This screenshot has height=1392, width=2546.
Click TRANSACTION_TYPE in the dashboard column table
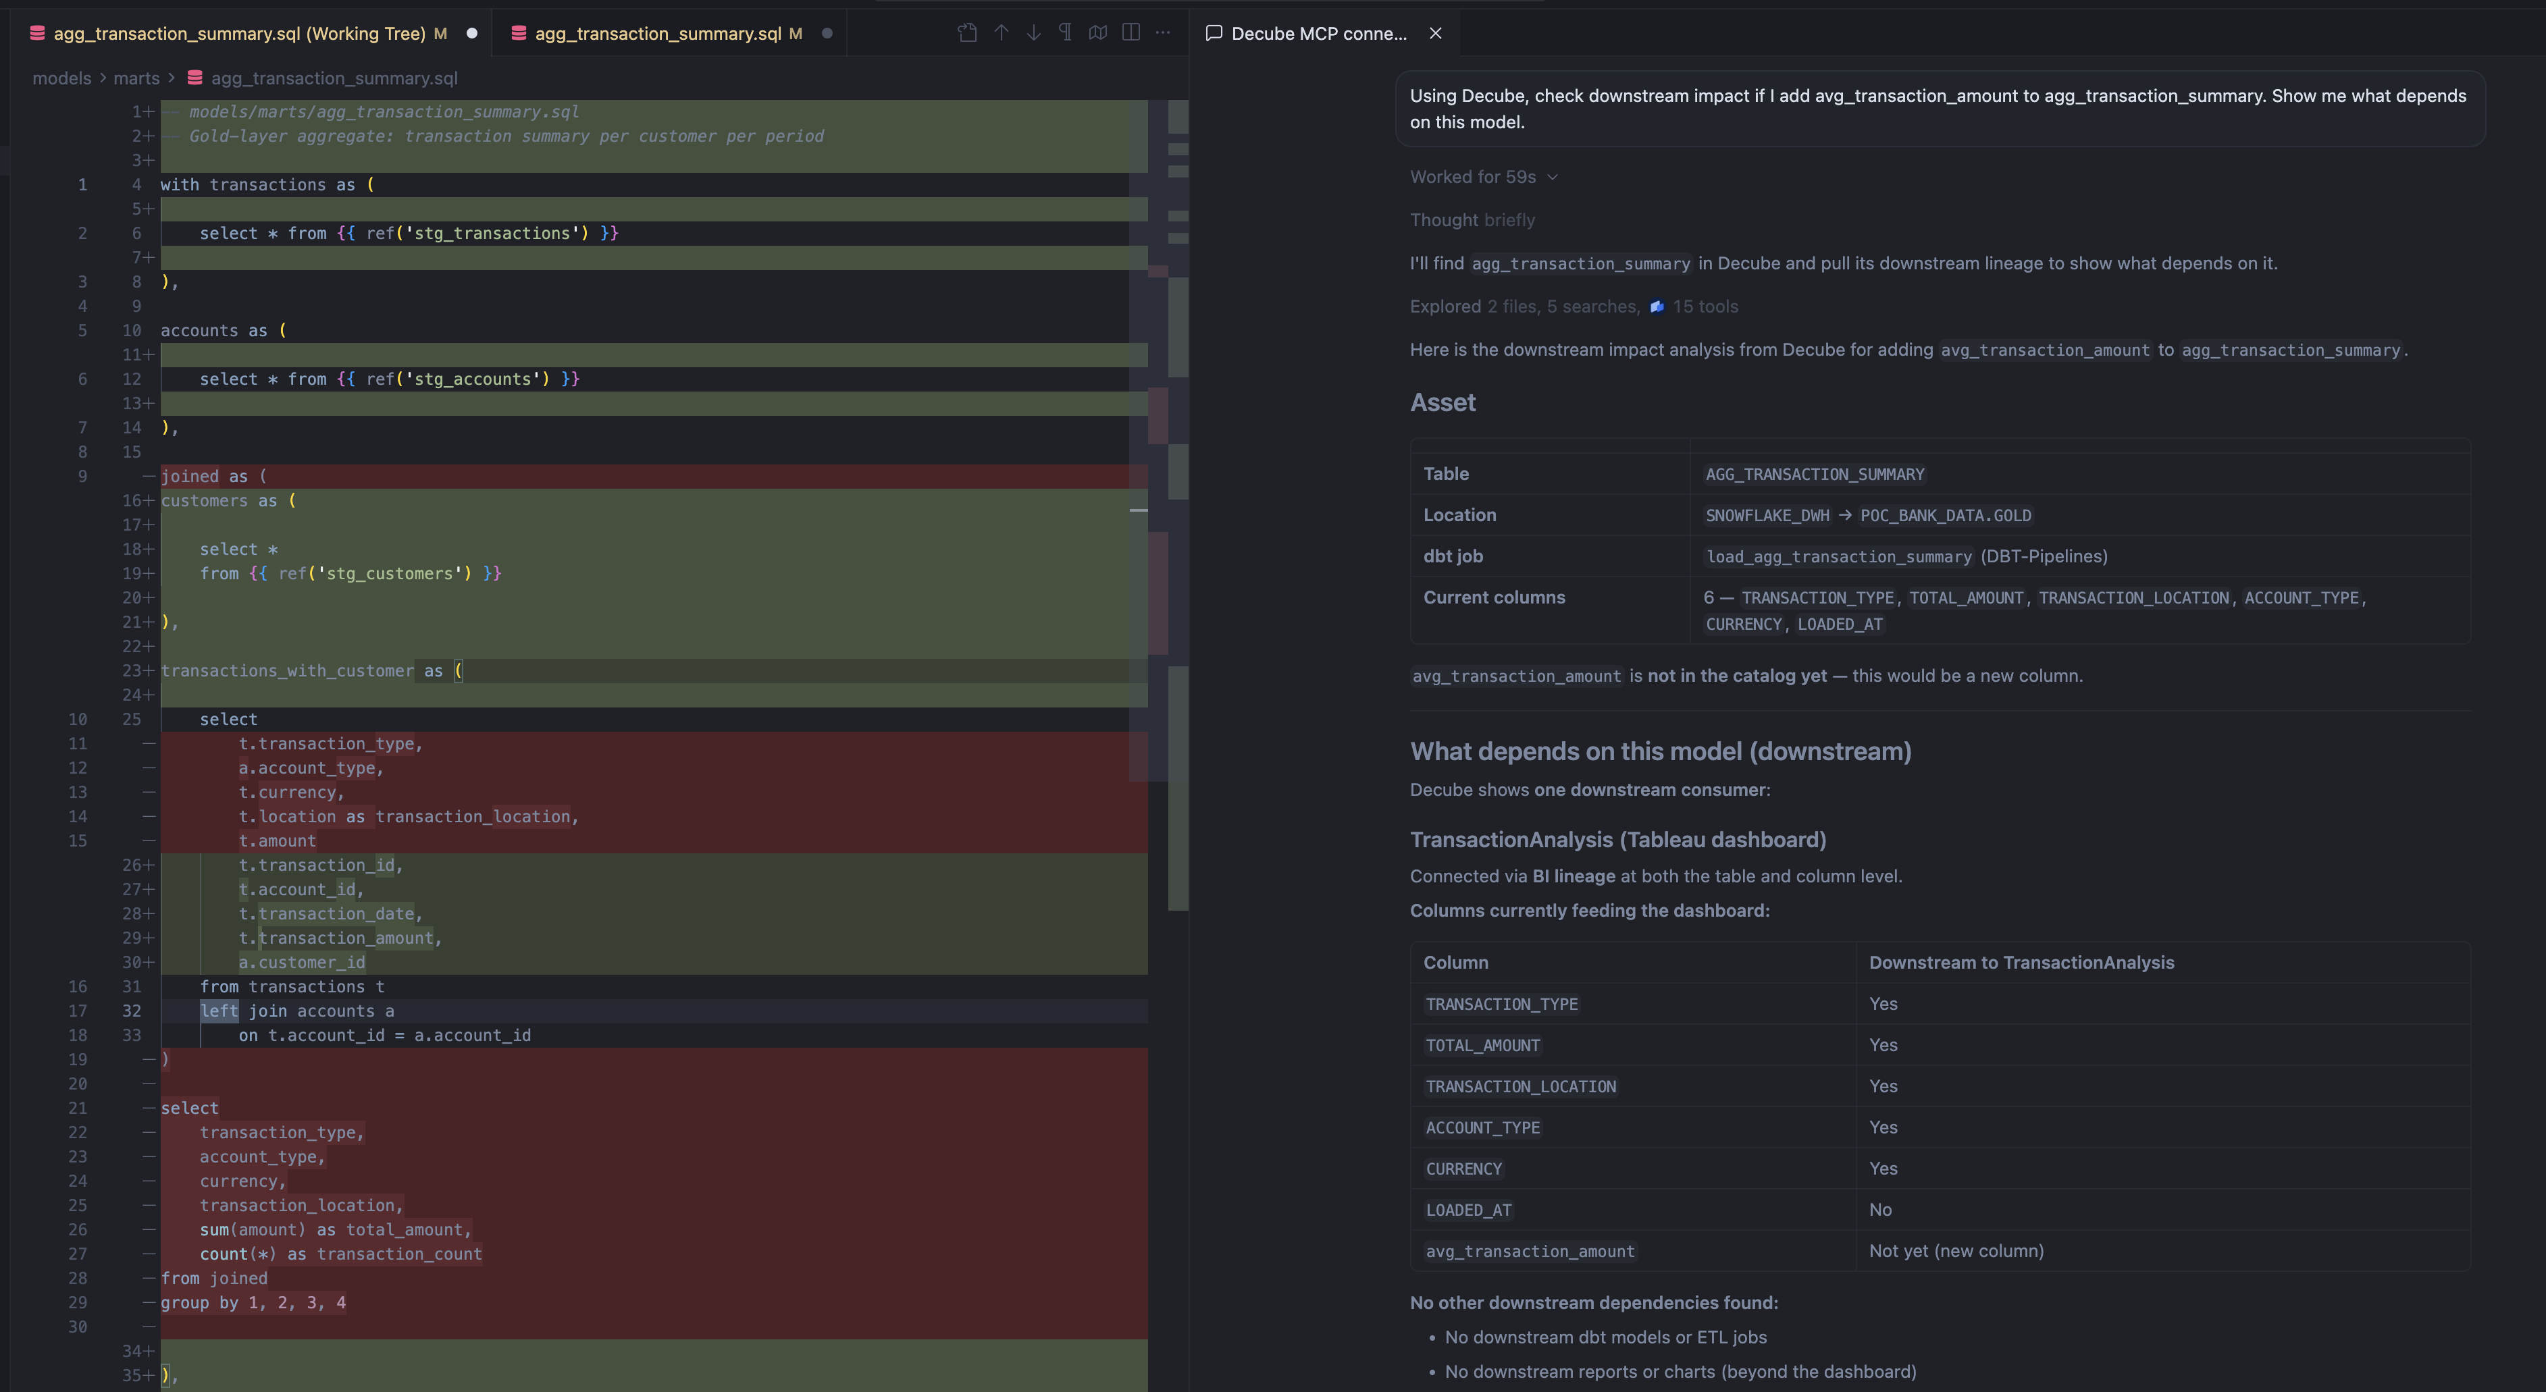click(1501, 1004)
